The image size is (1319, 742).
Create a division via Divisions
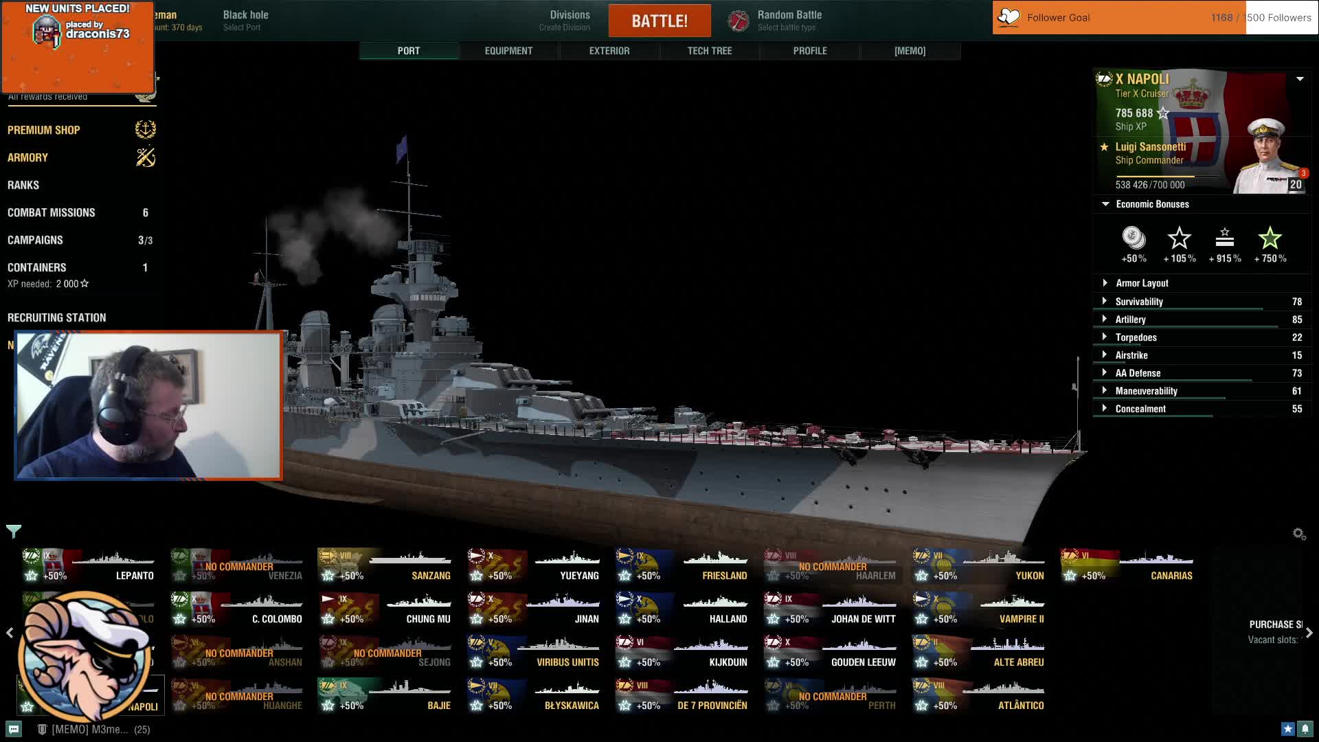click(x=565, y=21)
